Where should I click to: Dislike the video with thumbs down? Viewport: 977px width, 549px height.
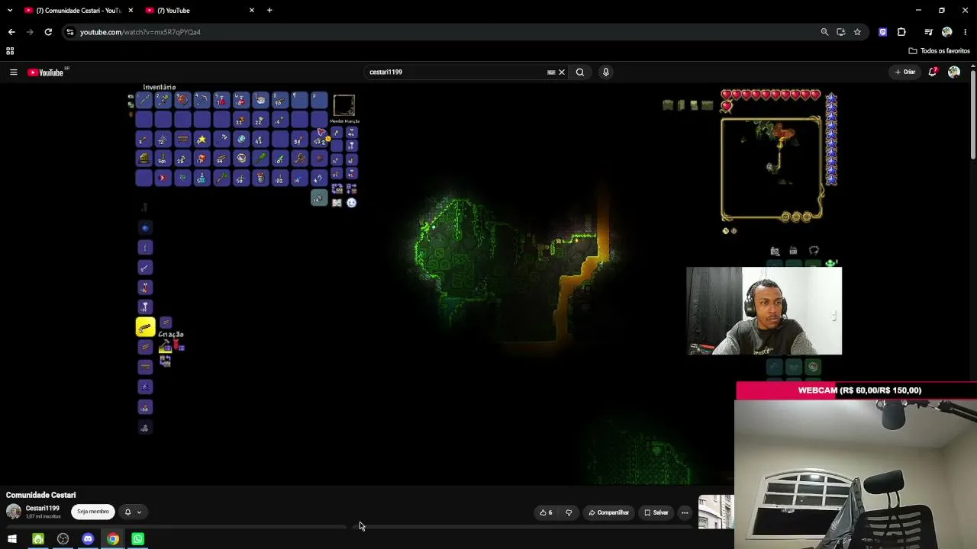point(569,512)
